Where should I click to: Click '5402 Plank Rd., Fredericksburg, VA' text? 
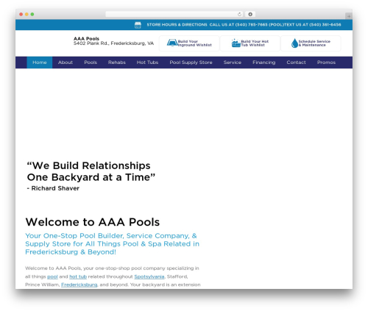pos(113,43)
